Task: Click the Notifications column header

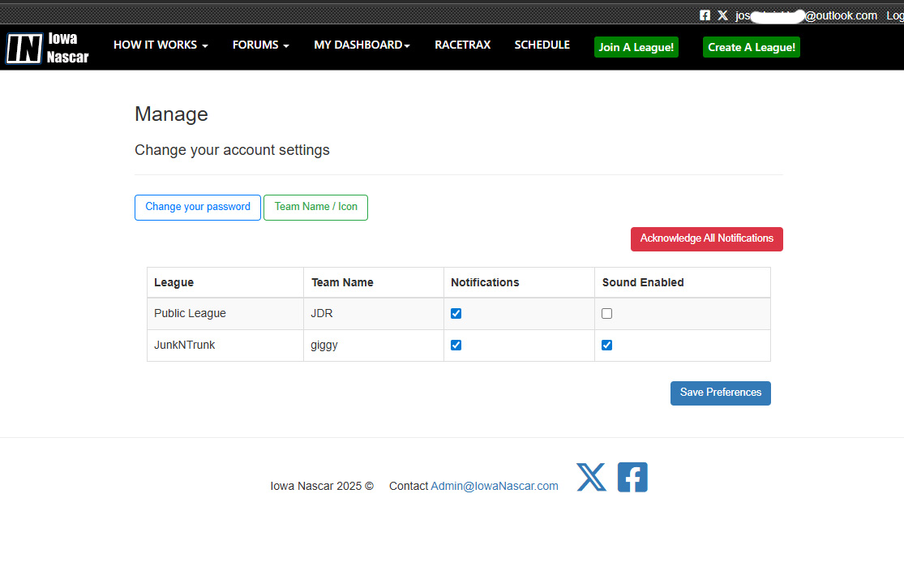Action: [x=520, y=282]
